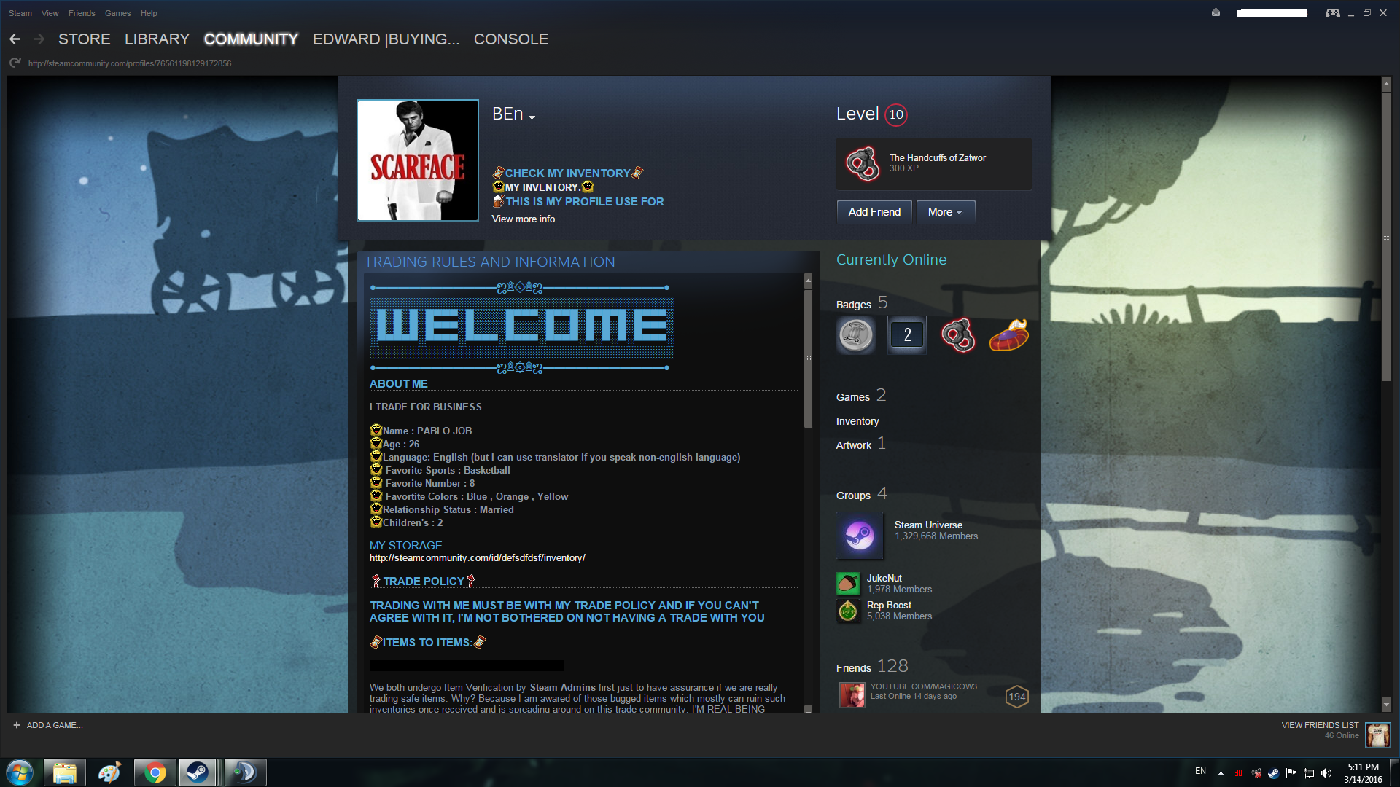
Task: Expand the More dropdown button
Action: coord(945,212)
